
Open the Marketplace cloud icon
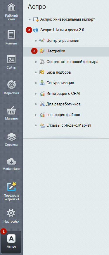(11, 162)
